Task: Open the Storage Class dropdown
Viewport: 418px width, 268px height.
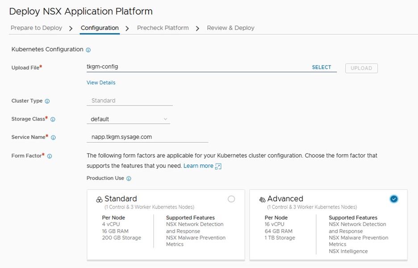Action: [x=128, y=119]
